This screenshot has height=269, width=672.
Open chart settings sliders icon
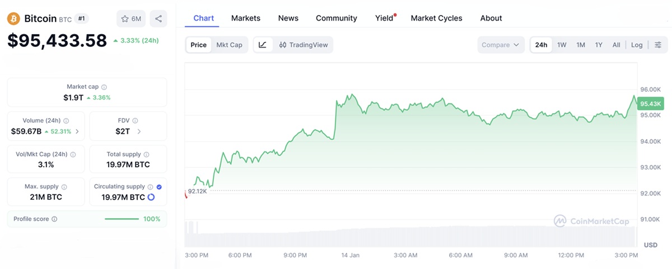coord(658,45)
